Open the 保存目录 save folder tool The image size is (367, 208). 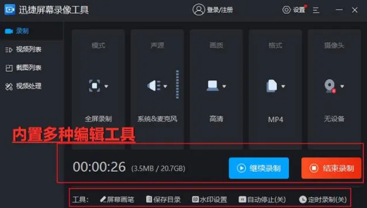tap(163, 199)
